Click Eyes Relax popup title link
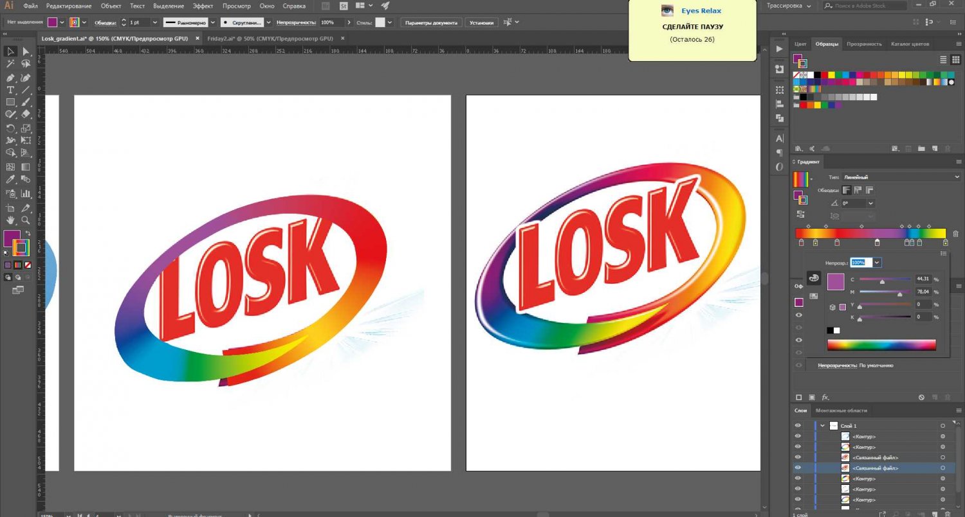 (x=701, y=11)
